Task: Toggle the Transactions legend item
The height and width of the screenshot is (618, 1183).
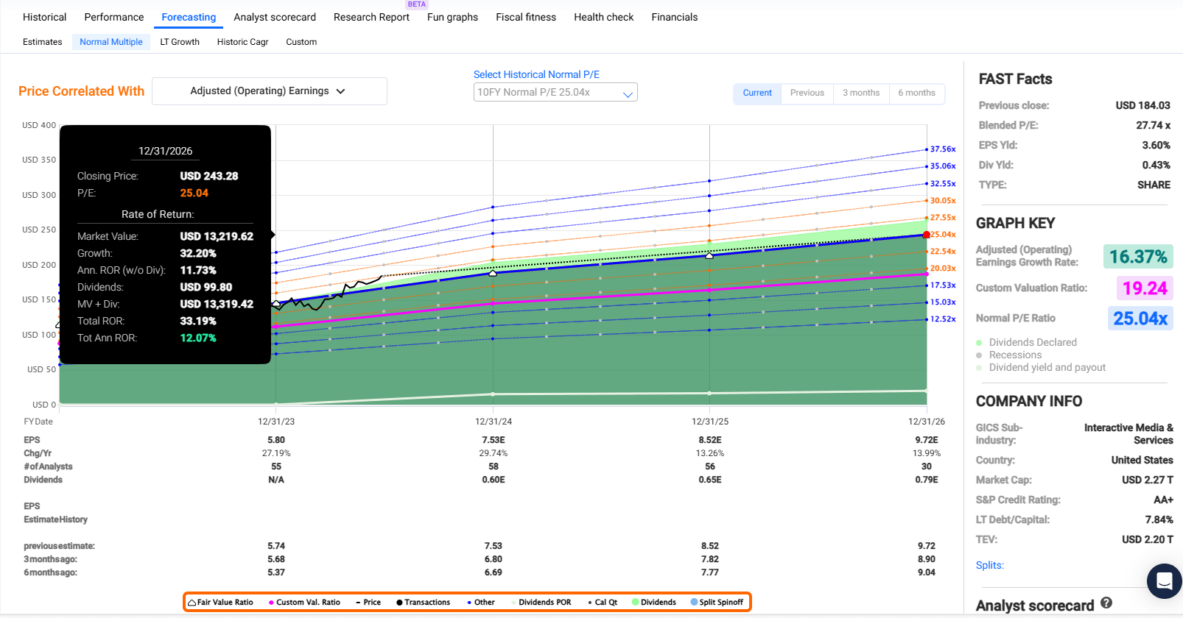Action: click(423, 603)
